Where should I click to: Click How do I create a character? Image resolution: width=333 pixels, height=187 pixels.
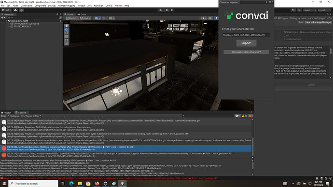pos(246,52)
